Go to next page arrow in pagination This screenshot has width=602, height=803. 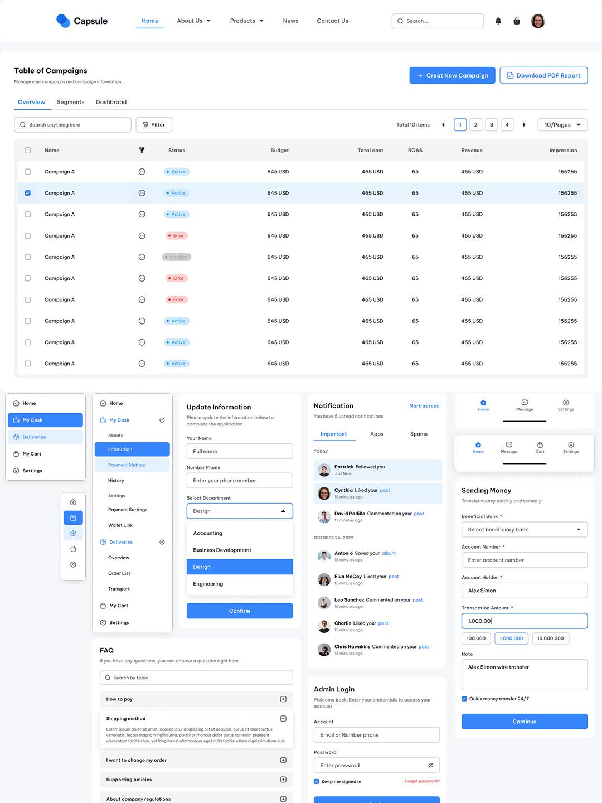pyautogui.click(x=524, y=125)
